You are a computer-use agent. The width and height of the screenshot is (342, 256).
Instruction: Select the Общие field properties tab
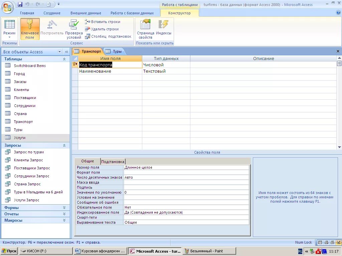click(x=88, y=161)
